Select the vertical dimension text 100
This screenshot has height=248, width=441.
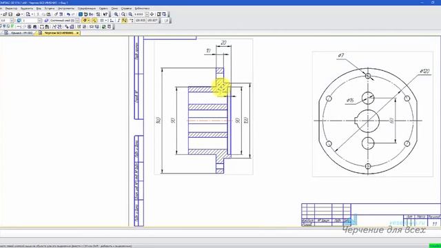[x=246, y=121]
